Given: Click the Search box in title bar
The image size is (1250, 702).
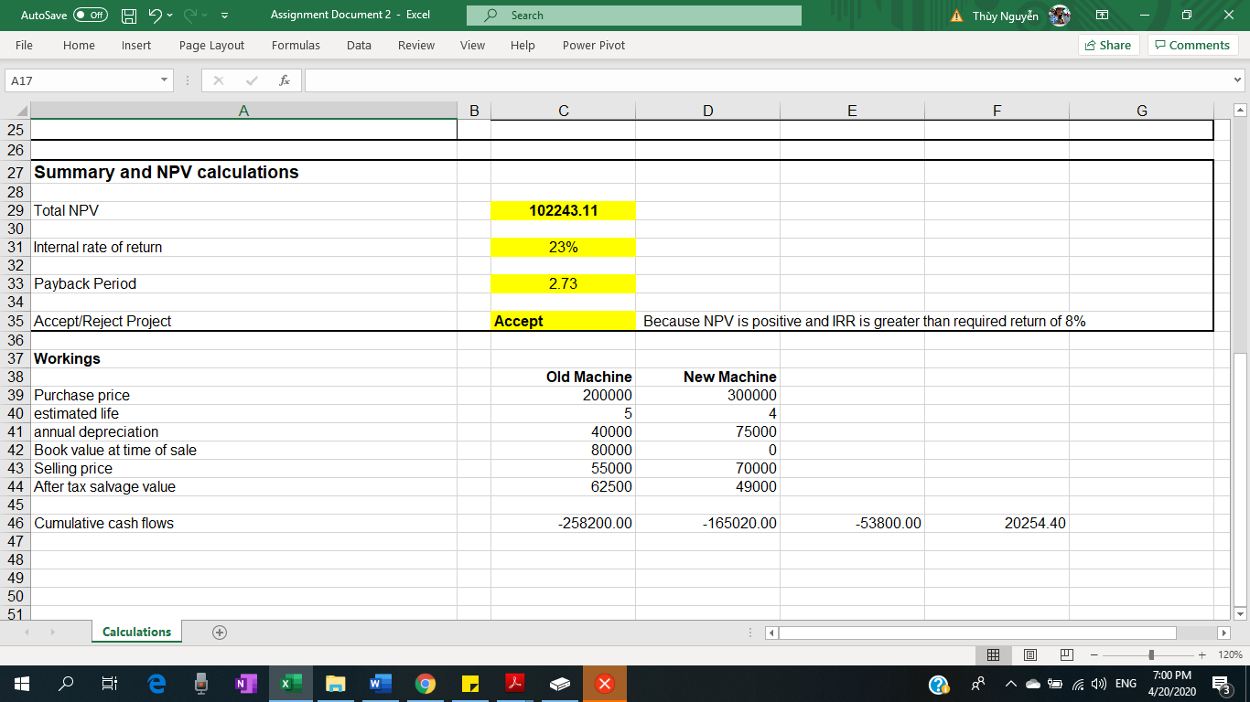Looking at the screenshot, I should [x=633, y=16].
